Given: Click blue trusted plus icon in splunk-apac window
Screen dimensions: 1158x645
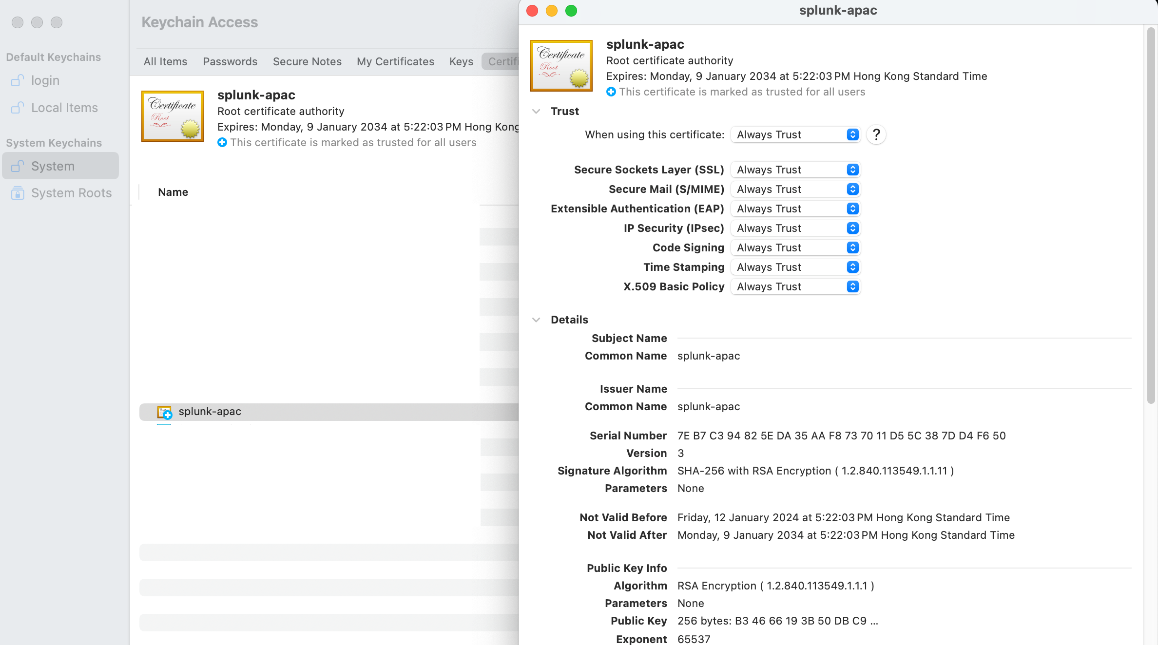Looking at the screenshot, I should (x=611, y=92).
